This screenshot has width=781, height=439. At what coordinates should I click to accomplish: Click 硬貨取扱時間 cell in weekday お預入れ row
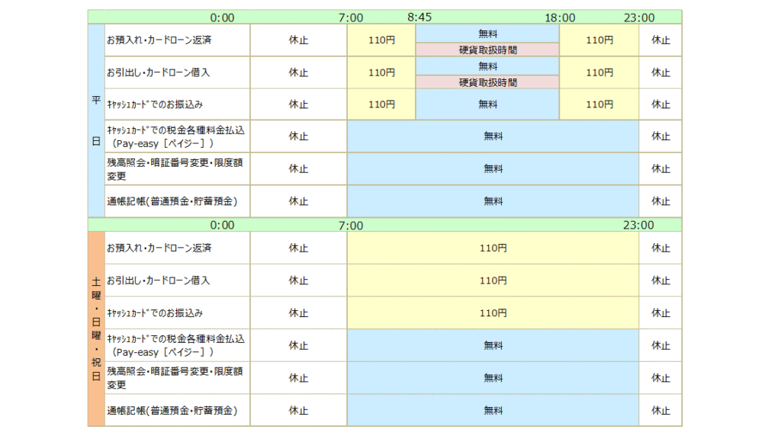[487, 50]
